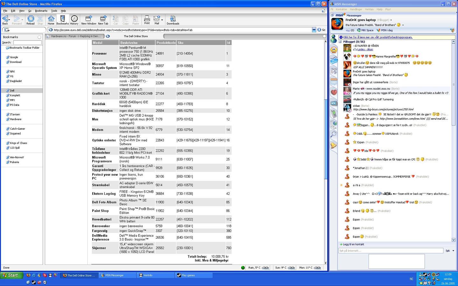This screenshot has height=286, width=458.
Task: Click the bookmarks Search field
Action: coord(27,42)
